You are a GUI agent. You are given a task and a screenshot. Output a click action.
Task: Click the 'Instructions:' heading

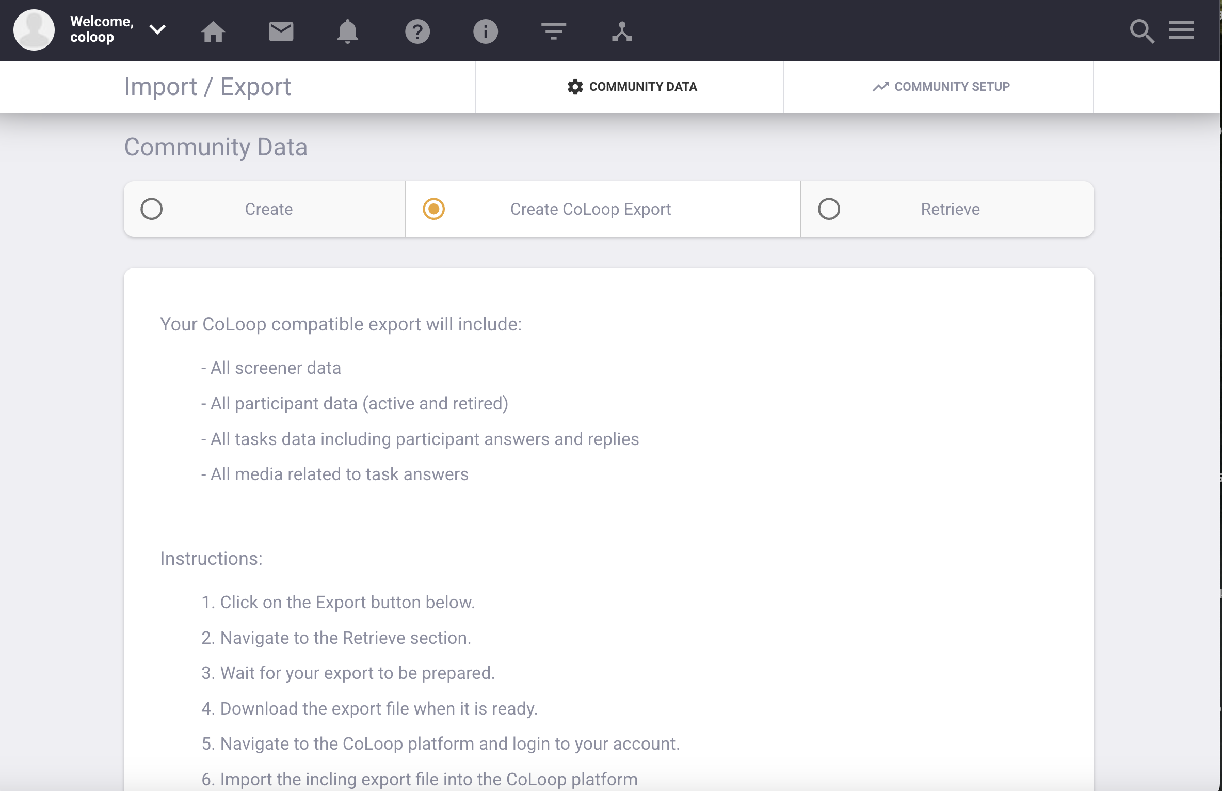coord(211,559)
